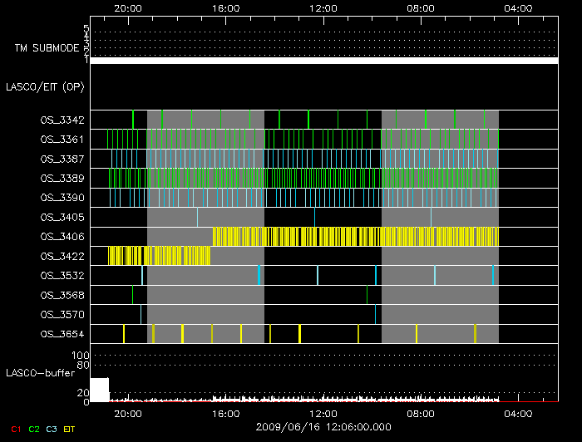
Task: Click the EIT legend entry
Action: click(x=70, y=429)
